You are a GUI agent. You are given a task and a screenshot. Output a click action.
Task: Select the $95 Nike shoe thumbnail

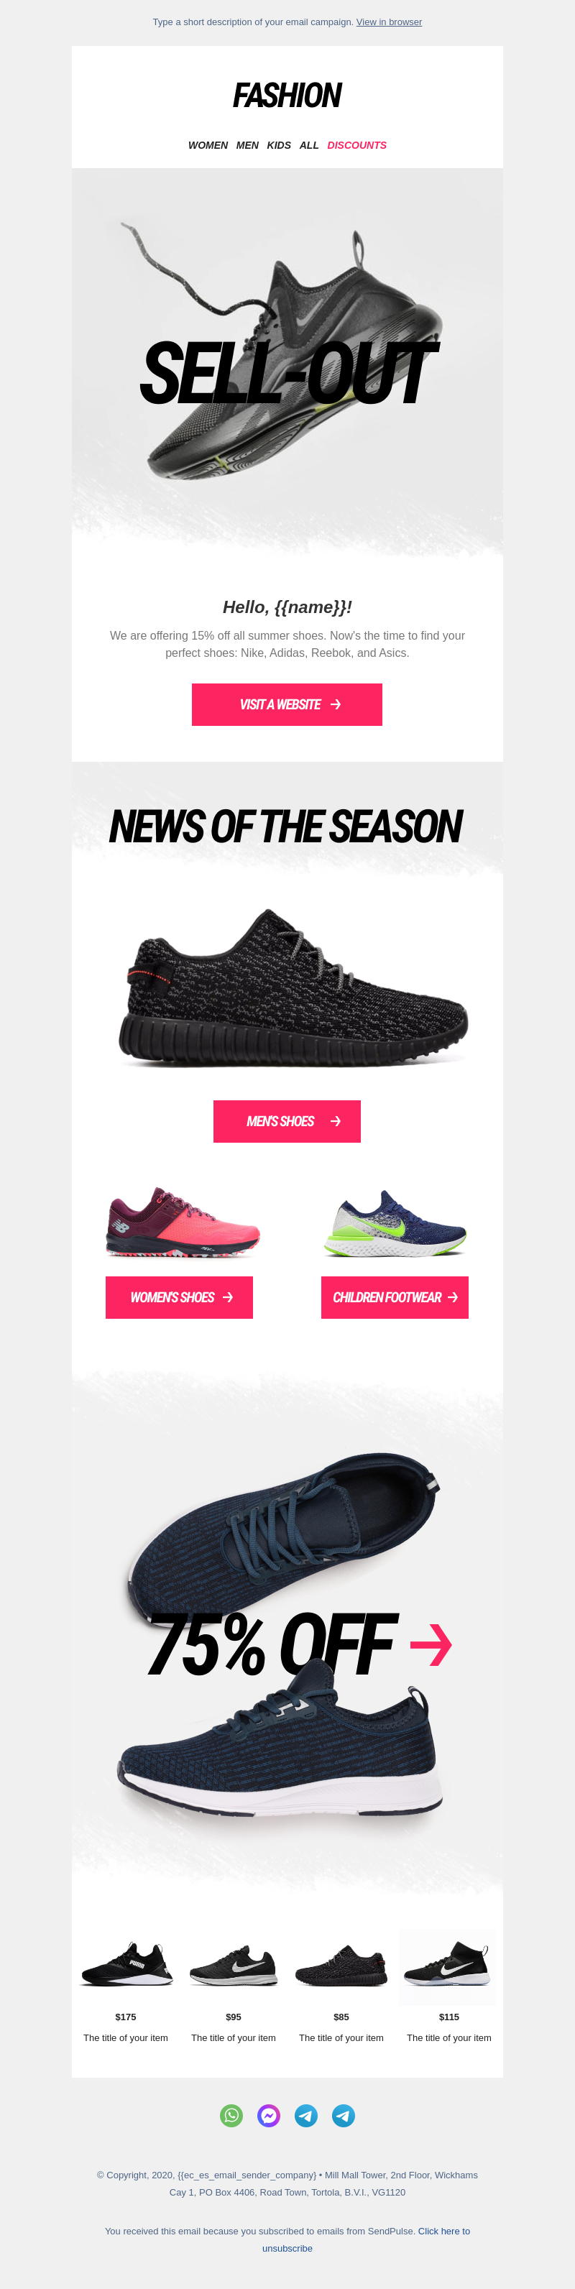coord(234,1966)
